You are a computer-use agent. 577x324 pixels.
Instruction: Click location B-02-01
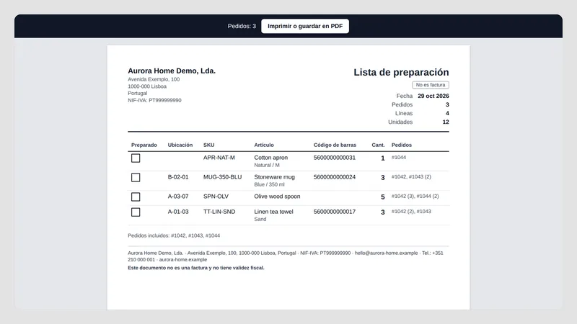coord(178,177)
